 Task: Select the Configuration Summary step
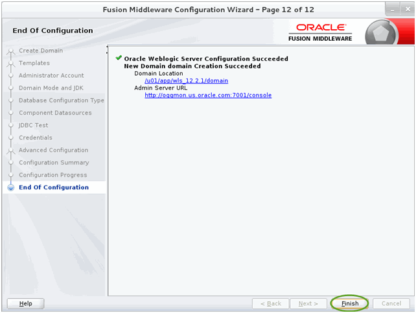point(54,163)
